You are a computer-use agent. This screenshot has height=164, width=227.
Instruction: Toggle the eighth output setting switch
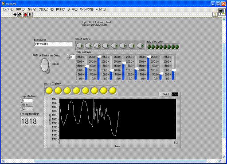(140, 46)
